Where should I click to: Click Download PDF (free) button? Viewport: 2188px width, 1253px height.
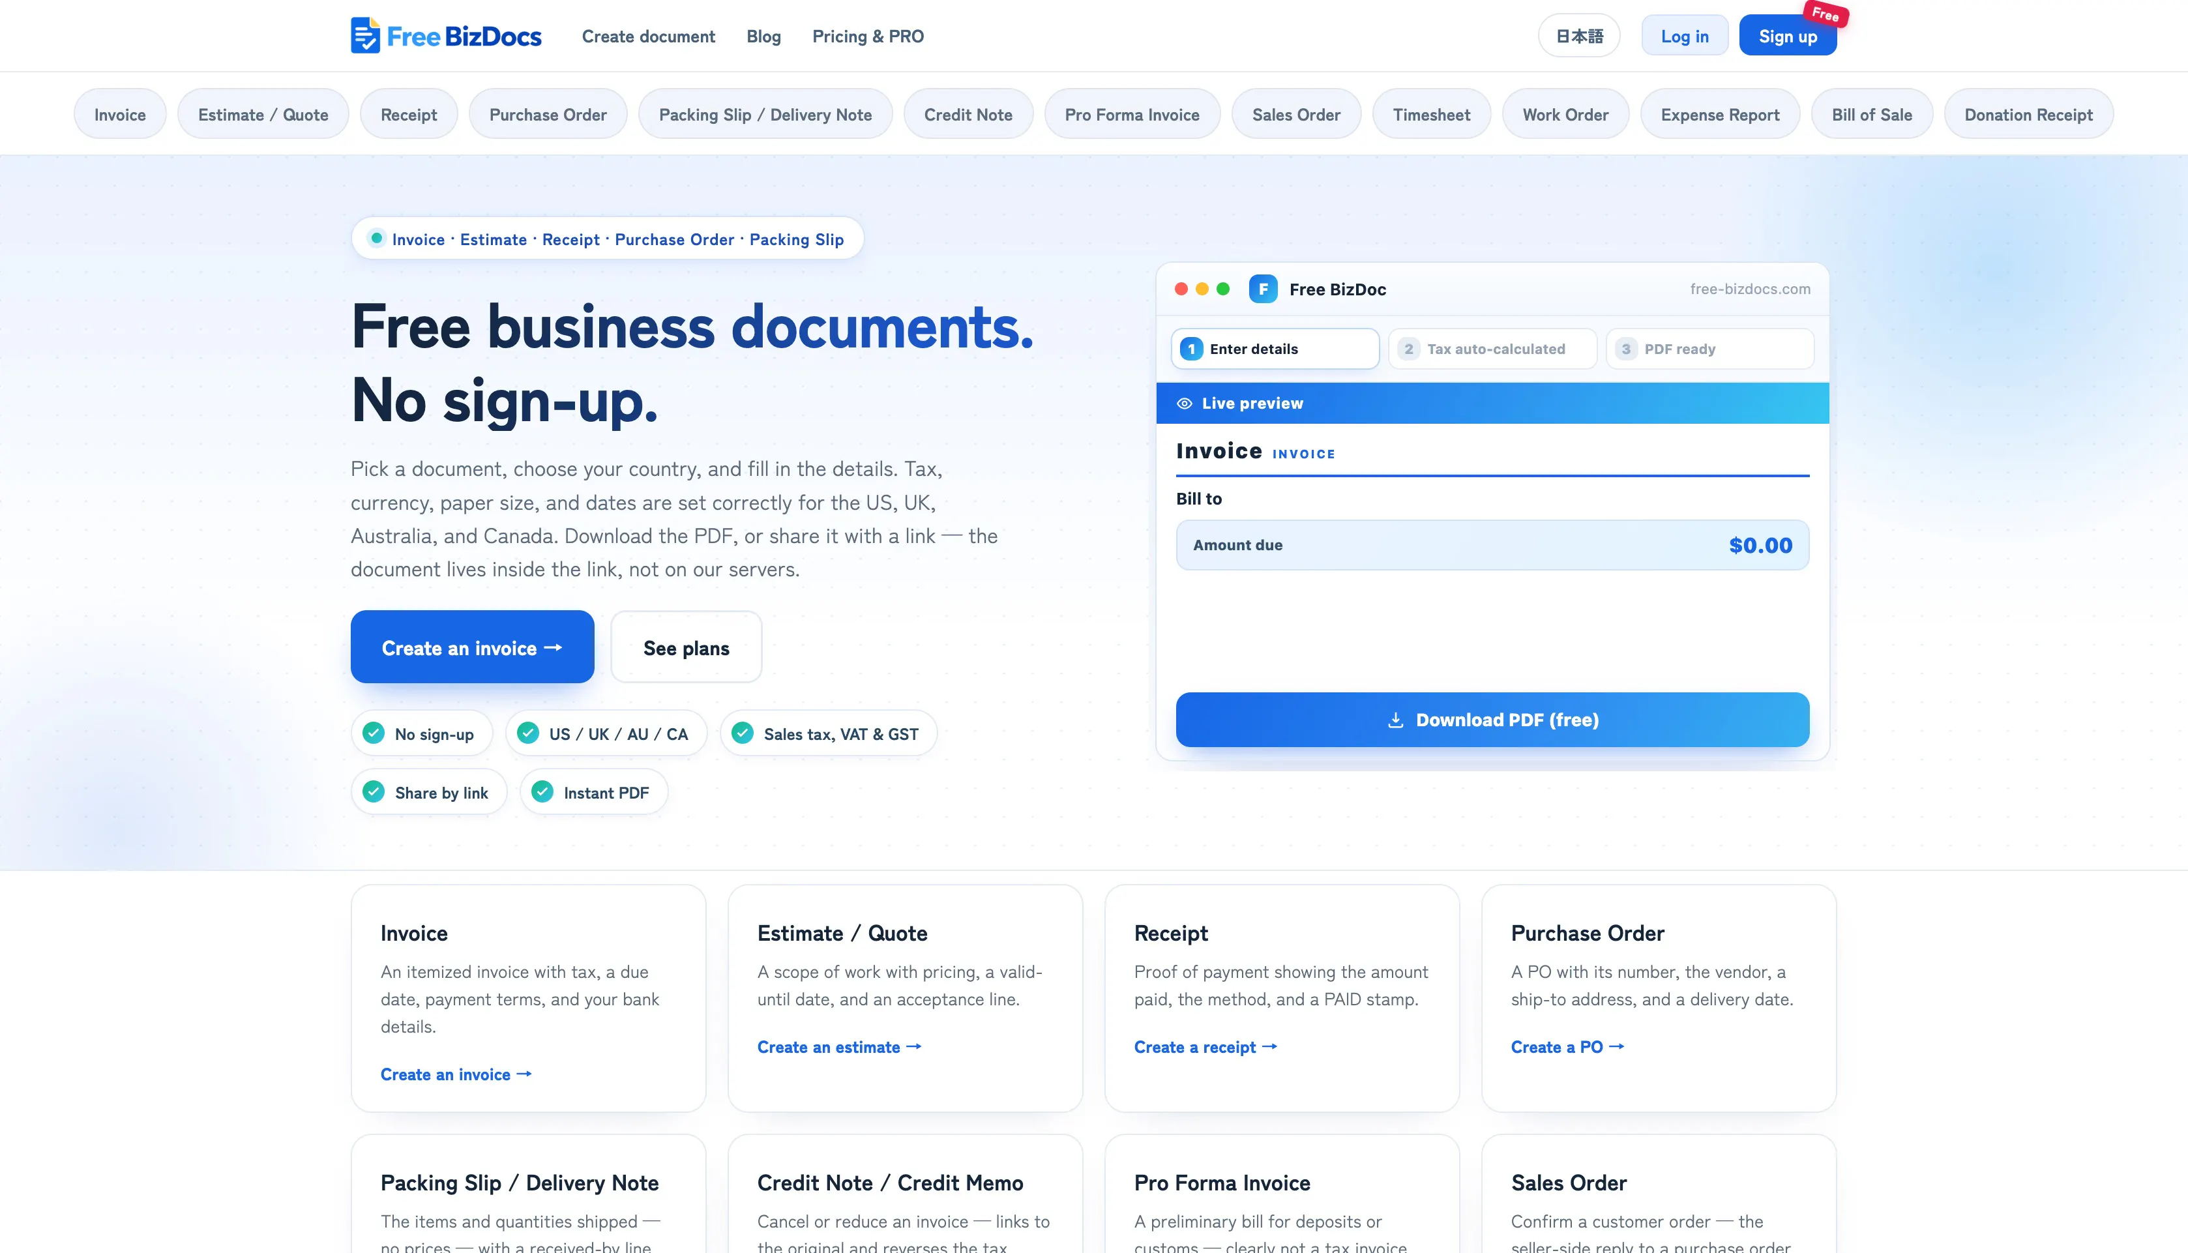1492,720
